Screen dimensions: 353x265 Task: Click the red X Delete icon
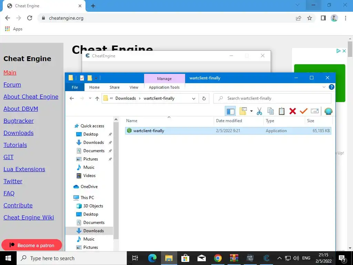(292, 111)
